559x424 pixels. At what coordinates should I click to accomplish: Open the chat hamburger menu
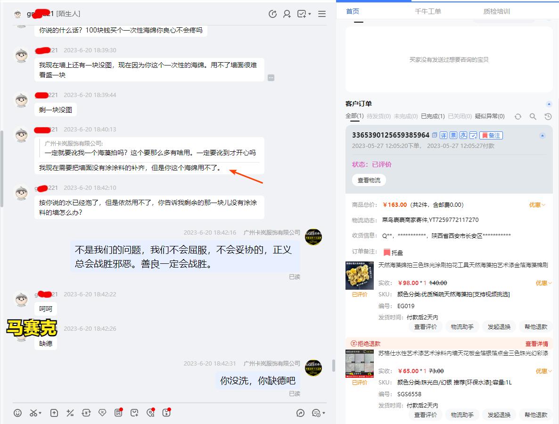(322, 14)
